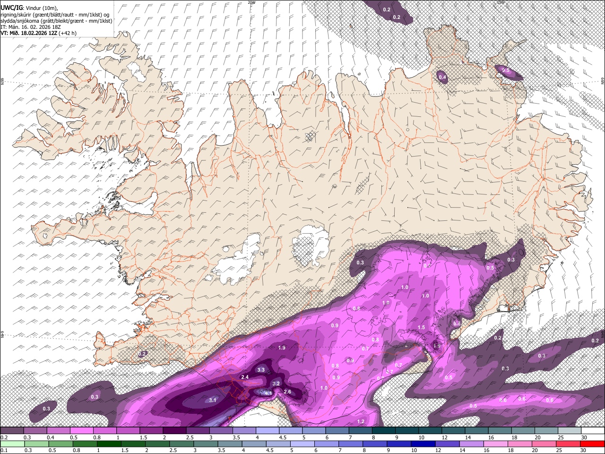The width and height of the screenshot is (605, 454).
Task: Pick the darkest green swatch between 1 and 1.5 in the bottom legend row
Action: pos(109,444)
